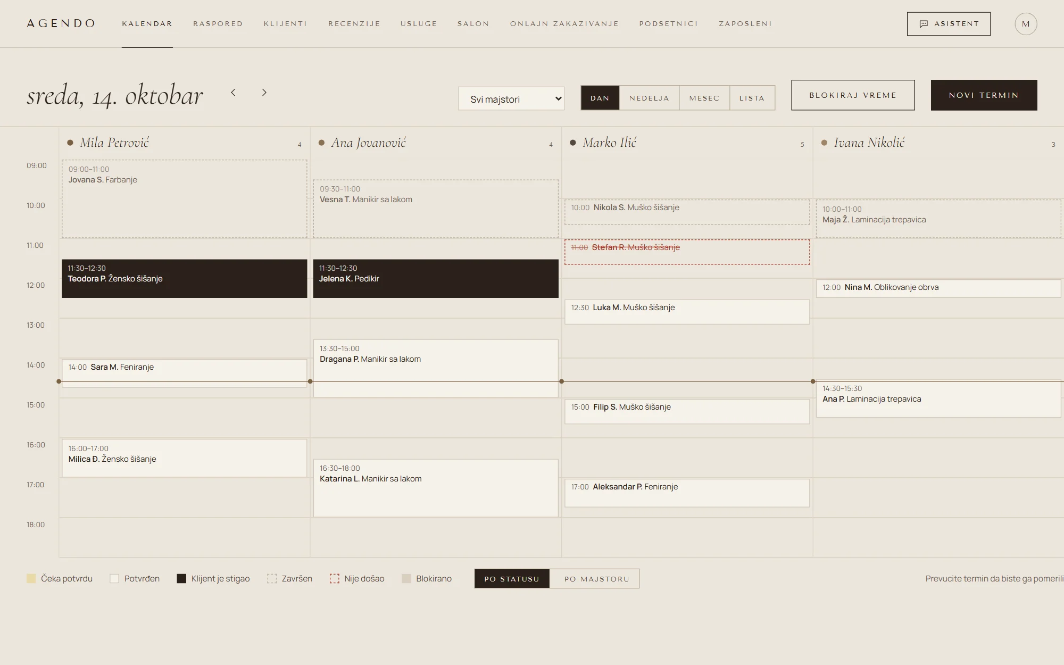Switch calendar to Mesec view

(704, 98)
